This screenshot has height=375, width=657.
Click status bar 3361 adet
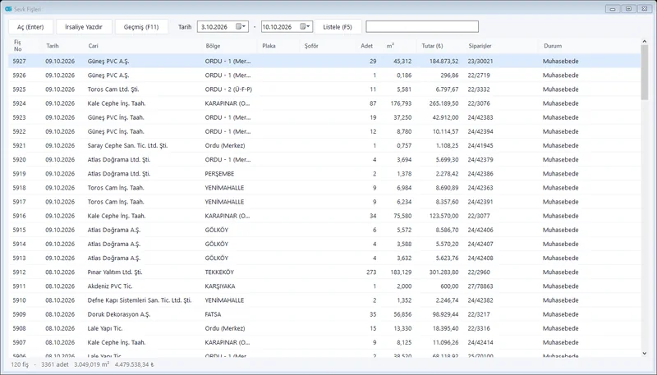tap(55, 364)
